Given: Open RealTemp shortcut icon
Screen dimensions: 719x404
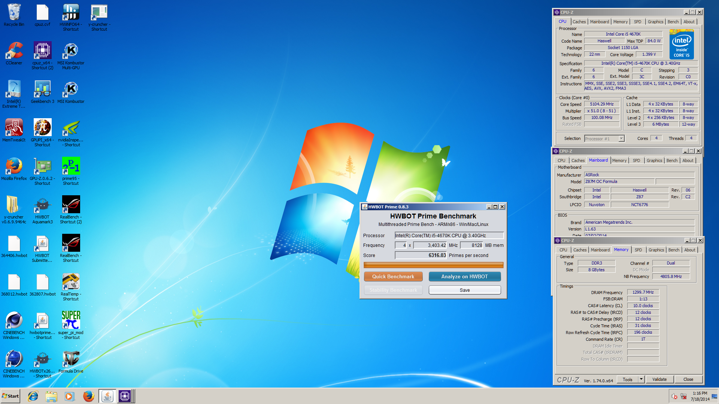Looking at the screenshot, I should pos(71,287).
